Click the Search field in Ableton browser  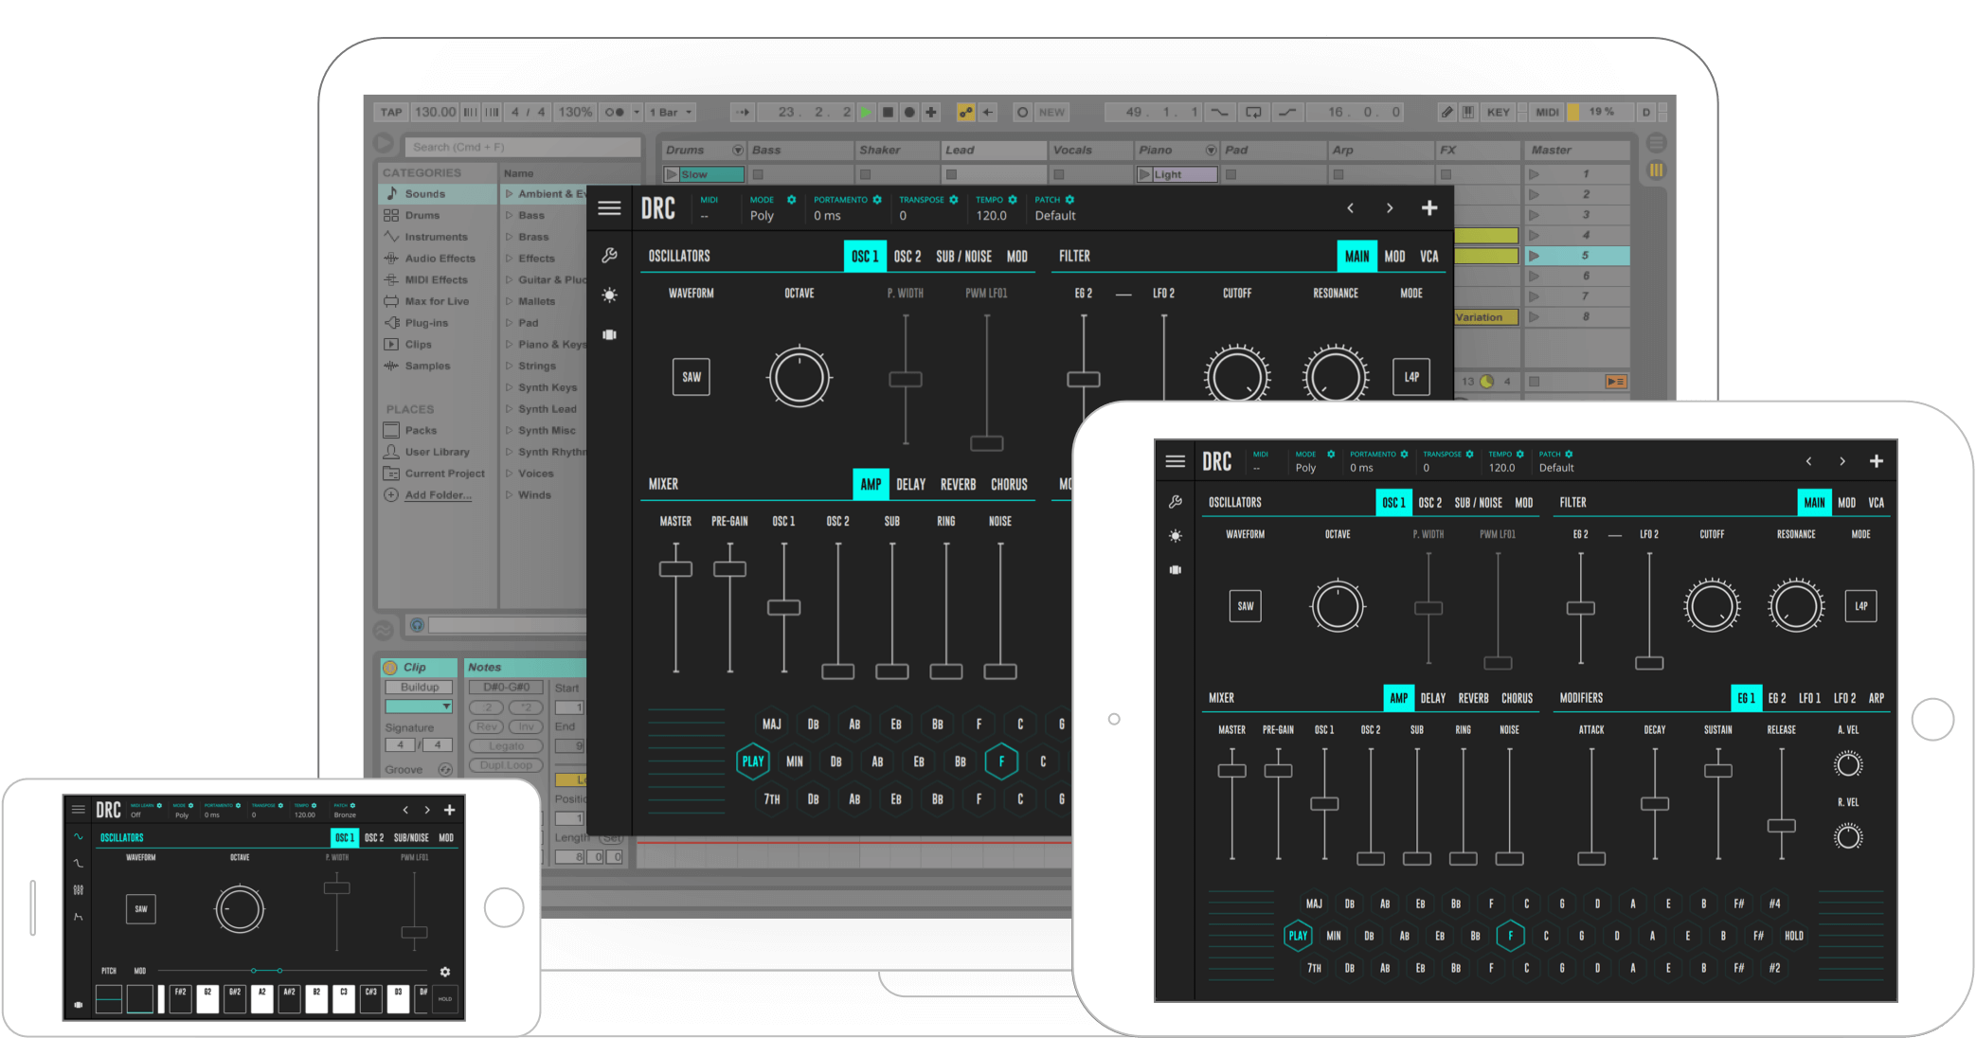click(523, 147)
